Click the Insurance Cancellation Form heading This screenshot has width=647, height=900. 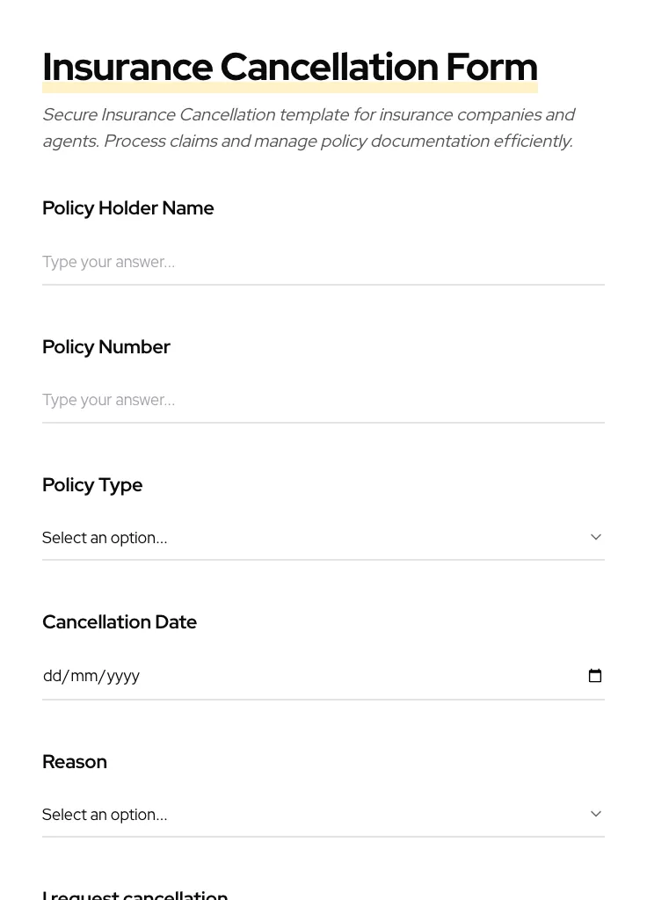[289, 67]
